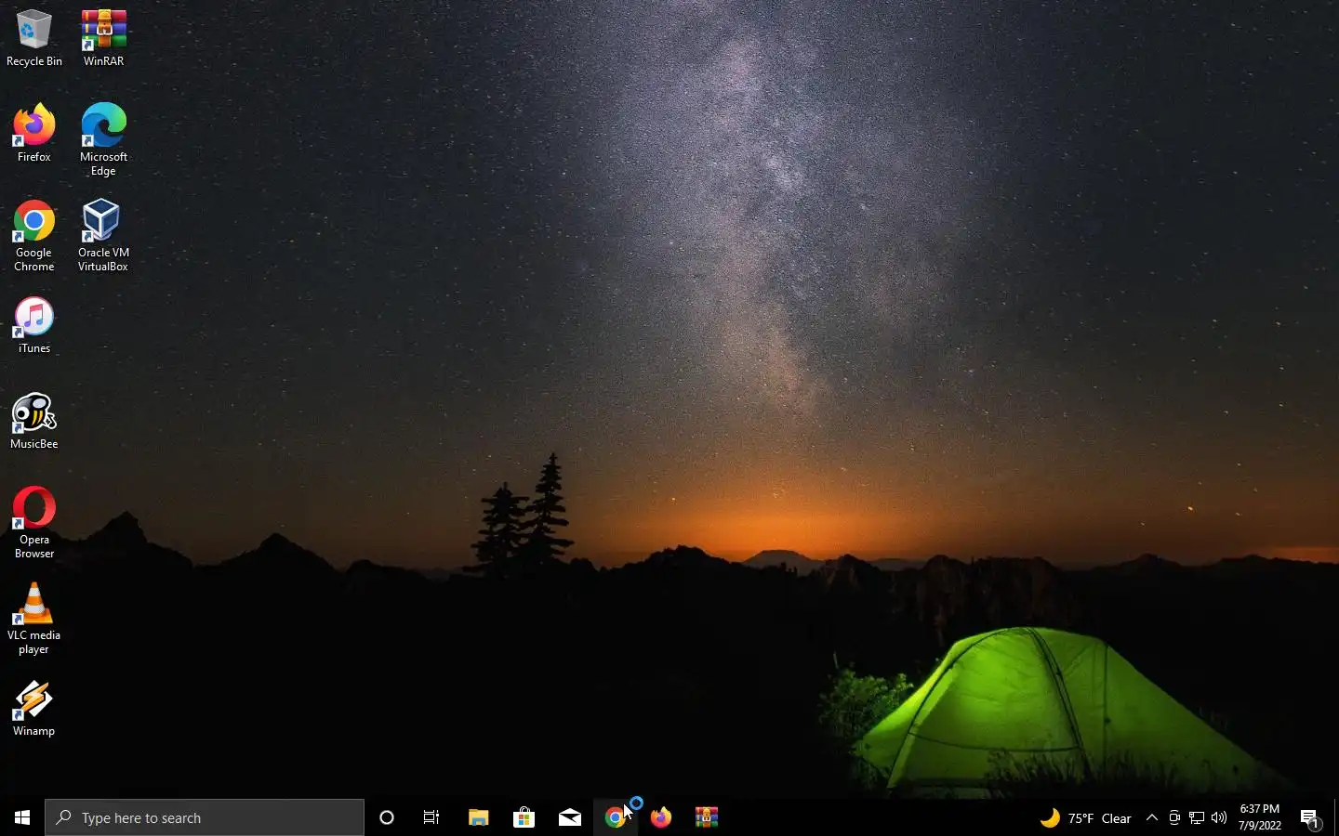Select the WinRAR desktop shortcut
Image resolution: width=1339 pixels, height=836 pixels.
103,39
